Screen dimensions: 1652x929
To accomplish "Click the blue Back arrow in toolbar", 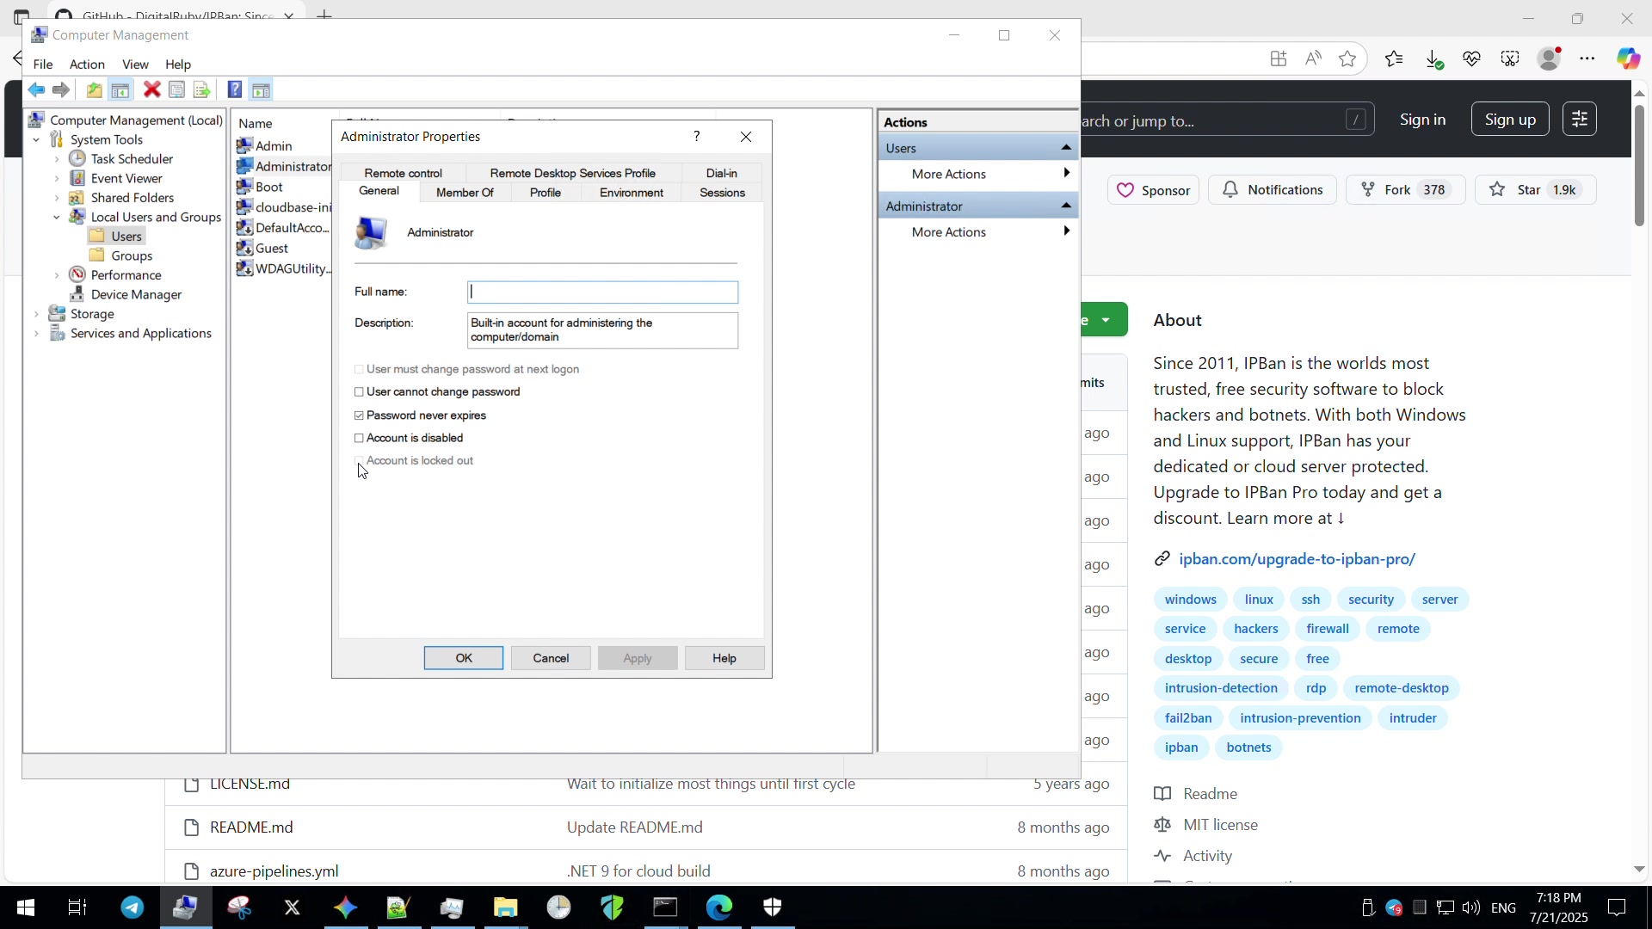I will 36,90.
